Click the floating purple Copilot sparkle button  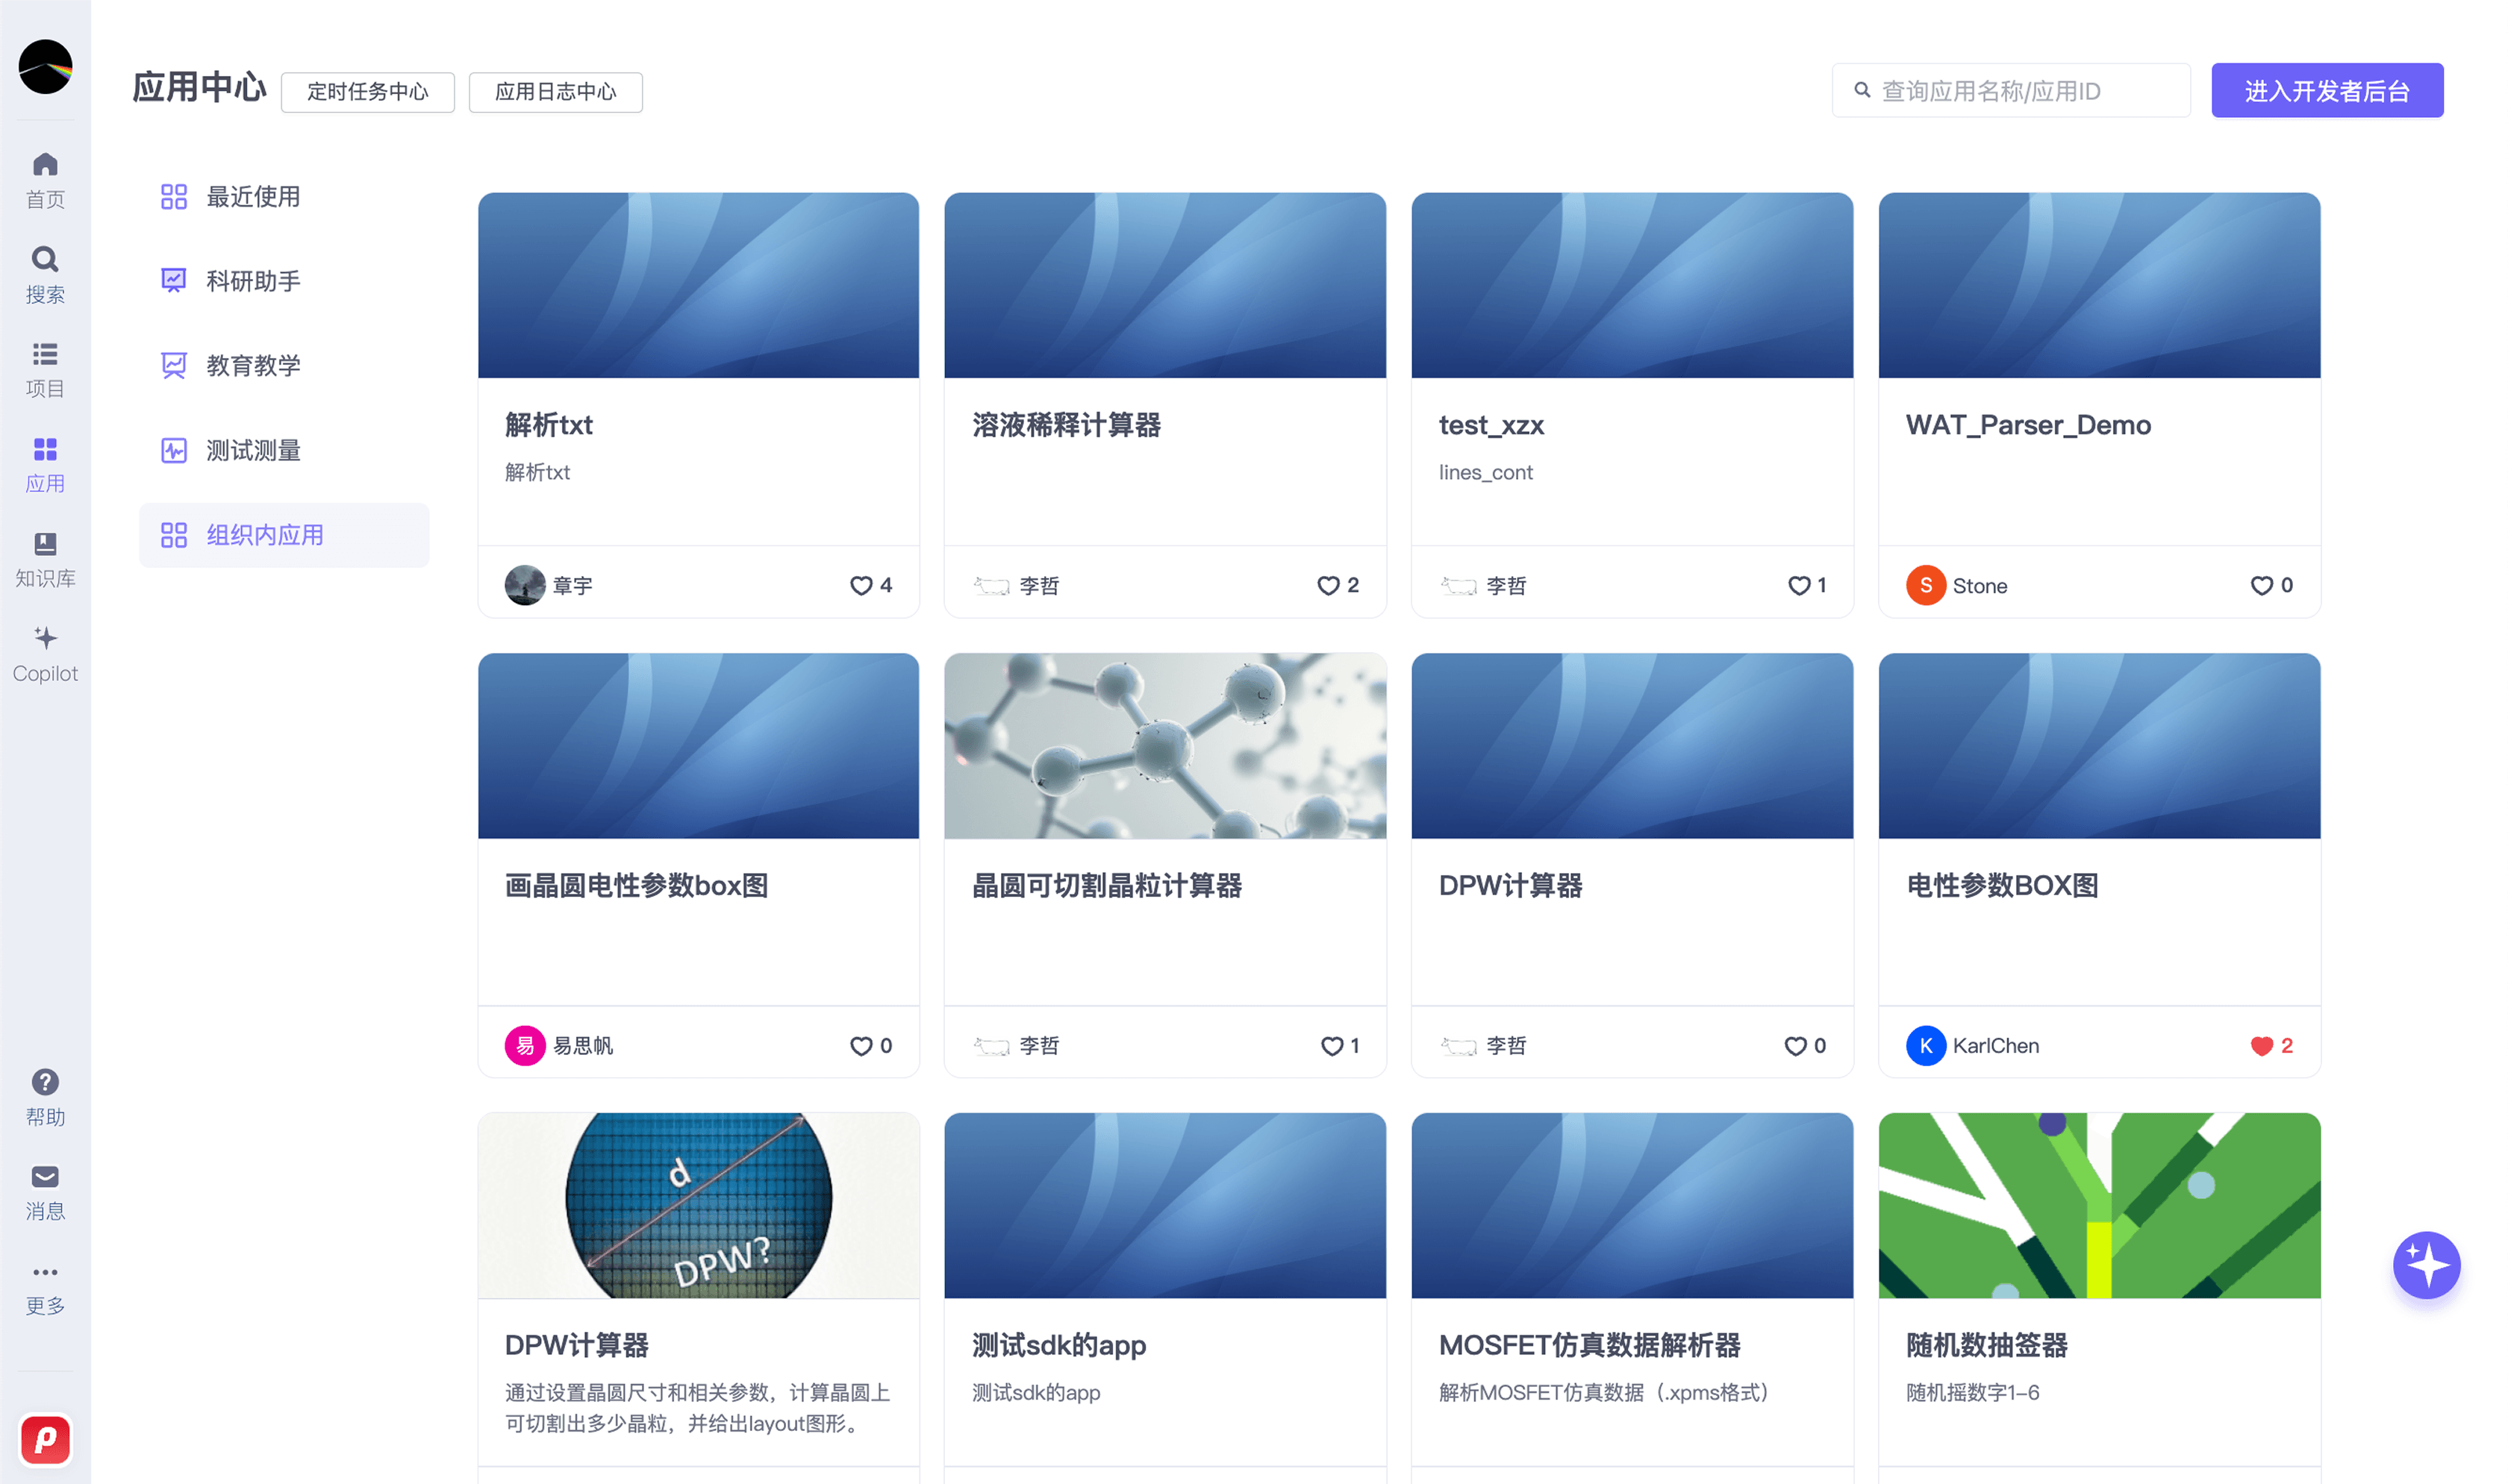[x=2425, y=1265]
